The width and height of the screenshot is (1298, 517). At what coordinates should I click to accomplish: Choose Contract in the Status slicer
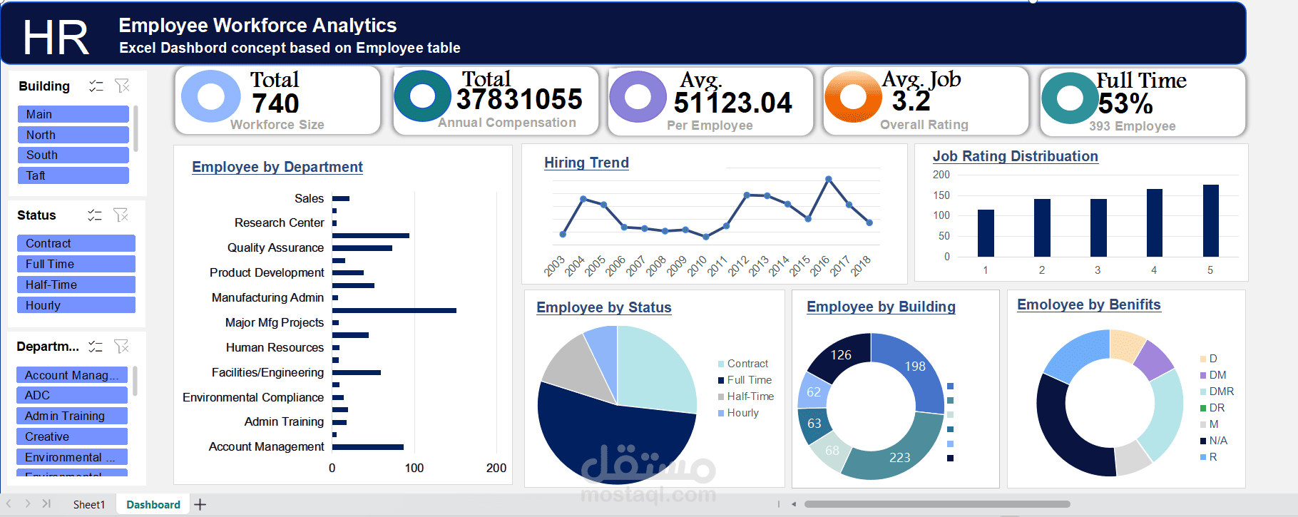[76, 243]
